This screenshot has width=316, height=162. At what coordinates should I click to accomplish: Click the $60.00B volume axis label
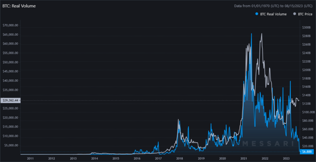pos(307,129)
